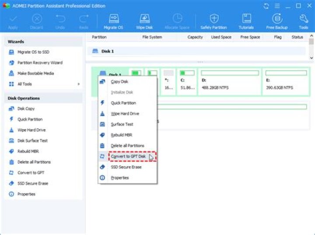This screenshot has height=235, width=315.
Task: Click the Flag column header
Action: point(278,37)
